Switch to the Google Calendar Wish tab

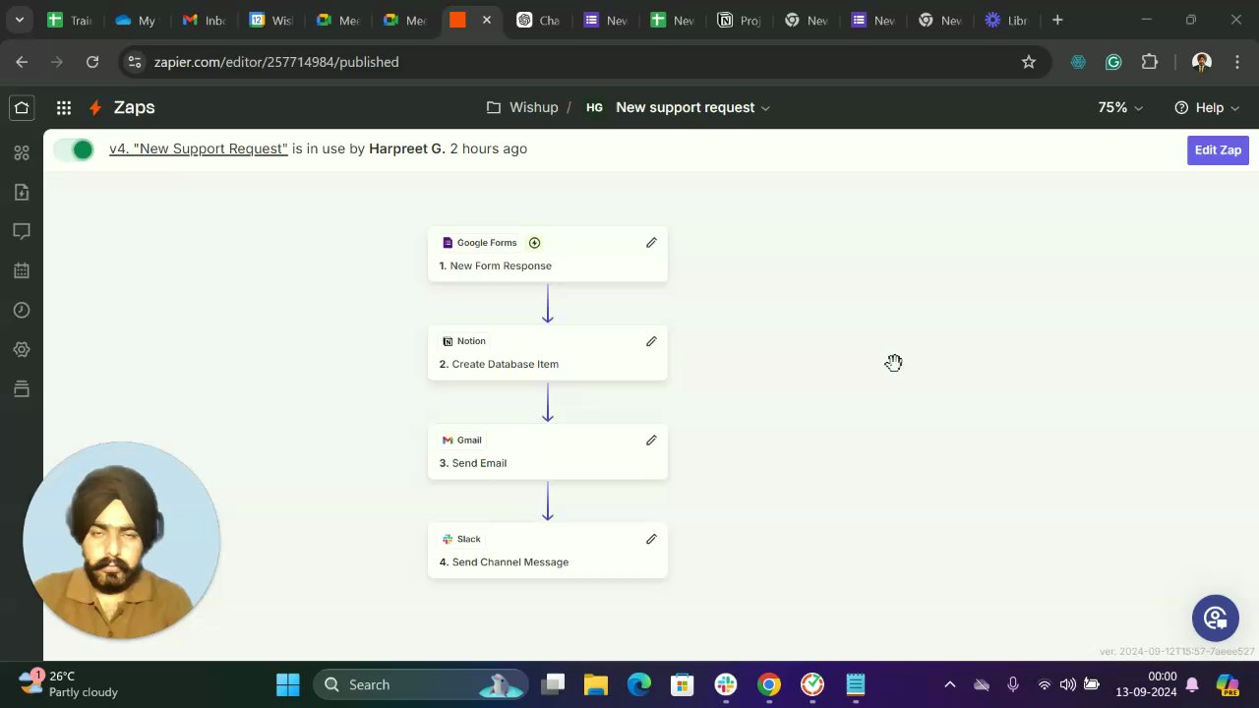click(270, 20)
